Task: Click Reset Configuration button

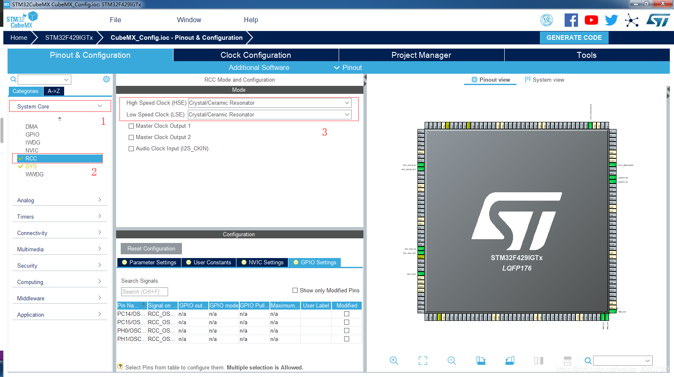Action: pyautogui.click(x=151, y=248)
